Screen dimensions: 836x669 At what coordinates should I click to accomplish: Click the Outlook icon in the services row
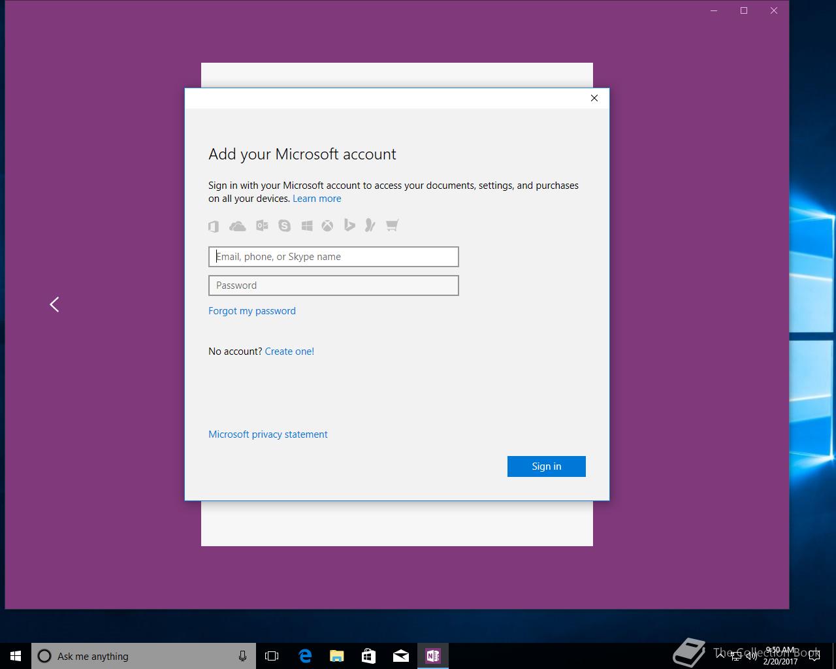tap(262, 225)
